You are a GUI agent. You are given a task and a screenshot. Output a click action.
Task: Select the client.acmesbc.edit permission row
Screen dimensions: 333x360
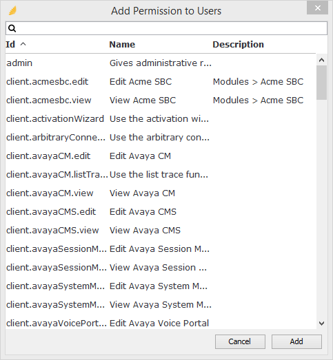(161, 81)
